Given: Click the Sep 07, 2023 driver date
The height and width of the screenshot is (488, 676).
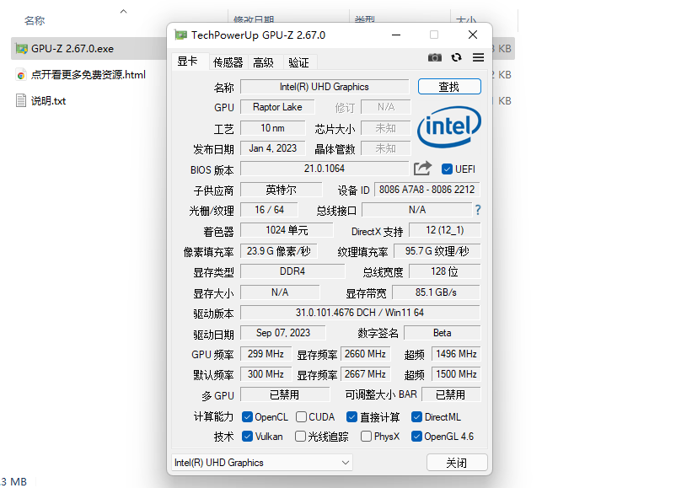Looking at the screenshot, I should click(283, 333).
